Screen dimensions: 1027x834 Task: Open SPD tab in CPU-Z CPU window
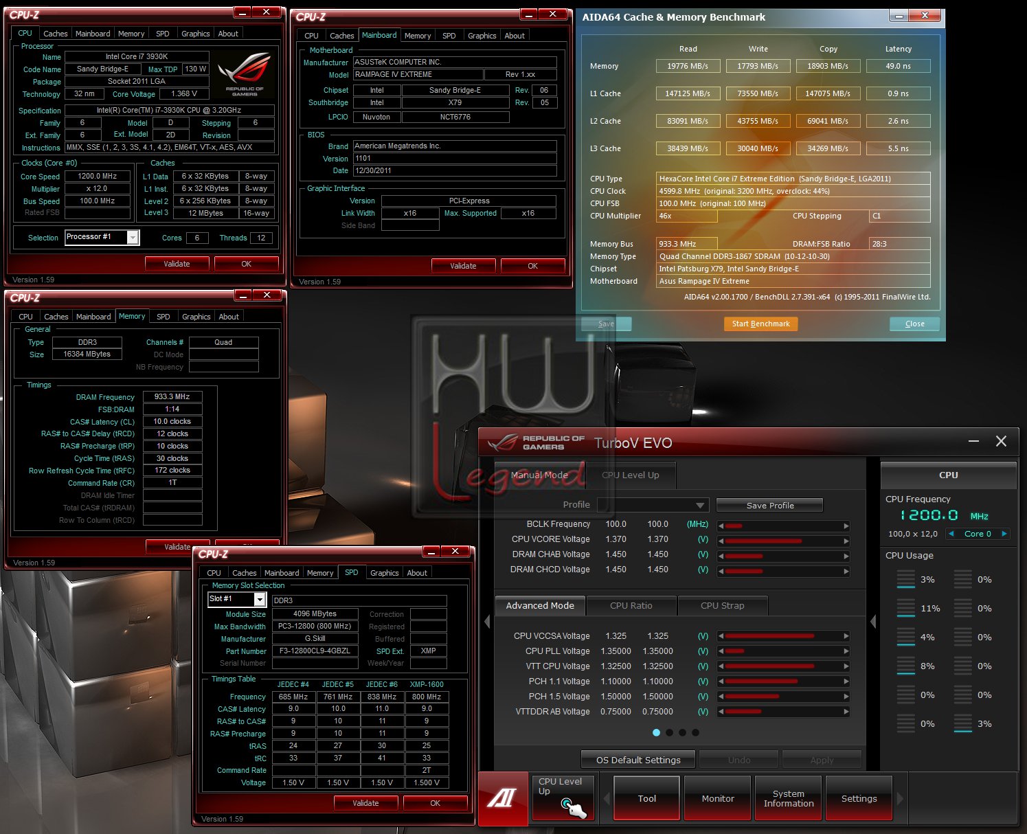coord(162,34)
